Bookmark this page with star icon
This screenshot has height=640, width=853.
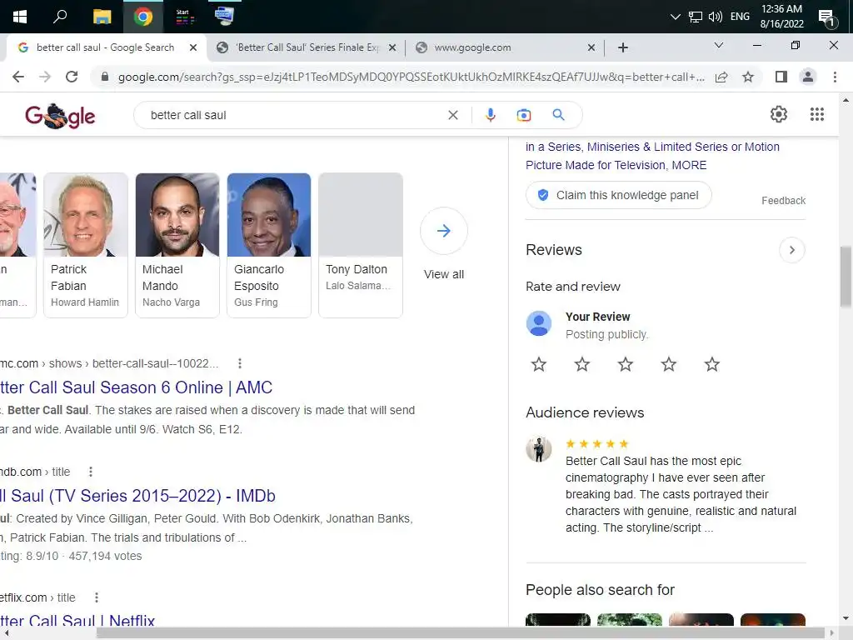pos(748,77)
